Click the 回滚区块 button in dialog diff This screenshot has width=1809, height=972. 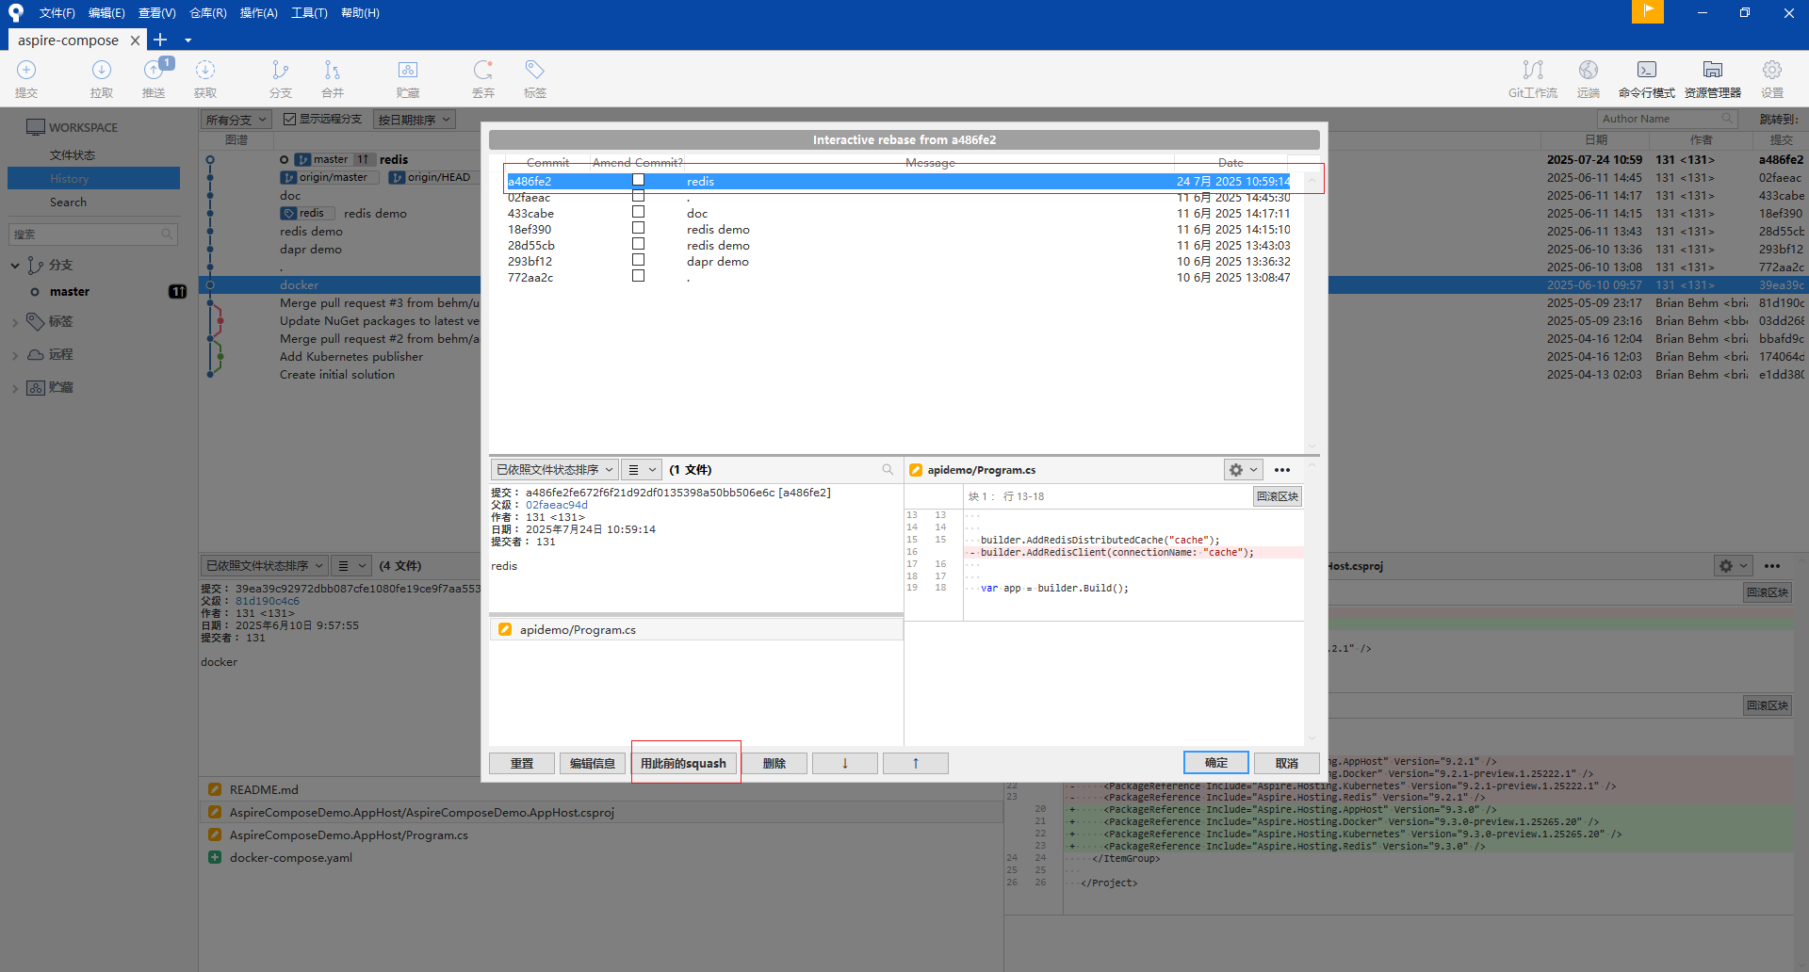tap(1278, 496)
